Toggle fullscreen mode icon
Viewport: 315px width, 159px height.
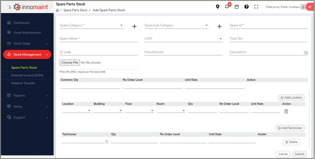pos(256,7)
